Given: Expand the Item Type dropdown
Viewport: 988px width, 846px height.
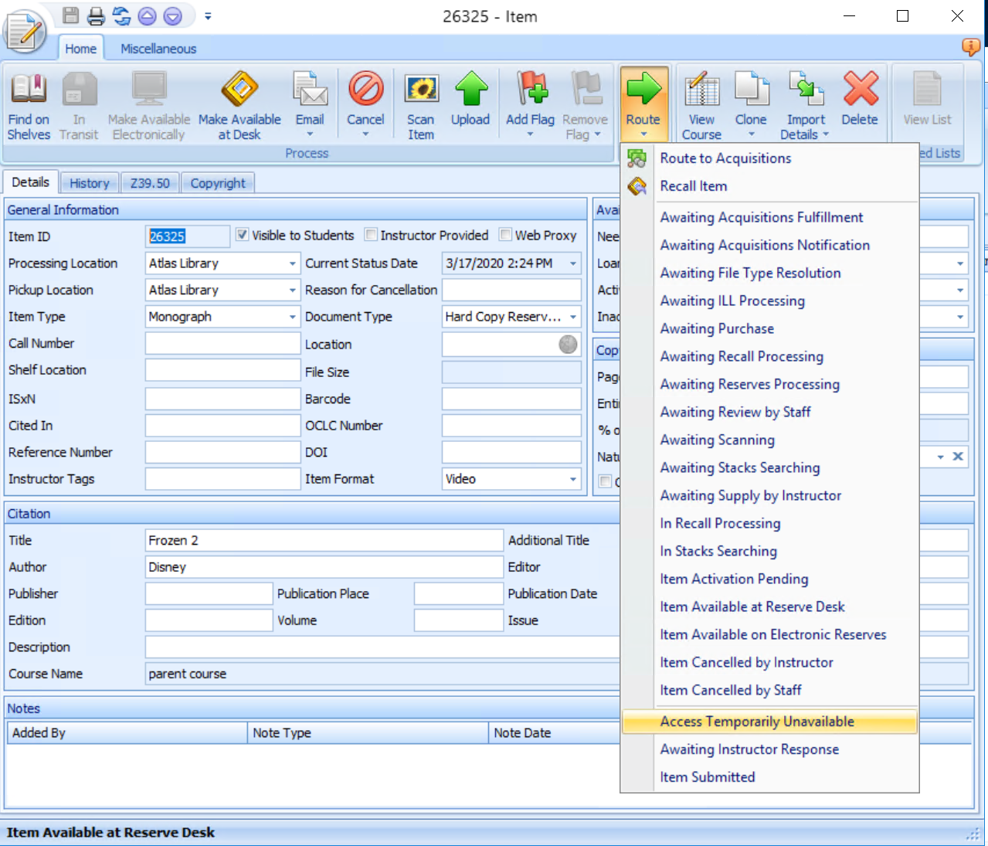Looking at the screenshot, I should (x=292, y=317).
